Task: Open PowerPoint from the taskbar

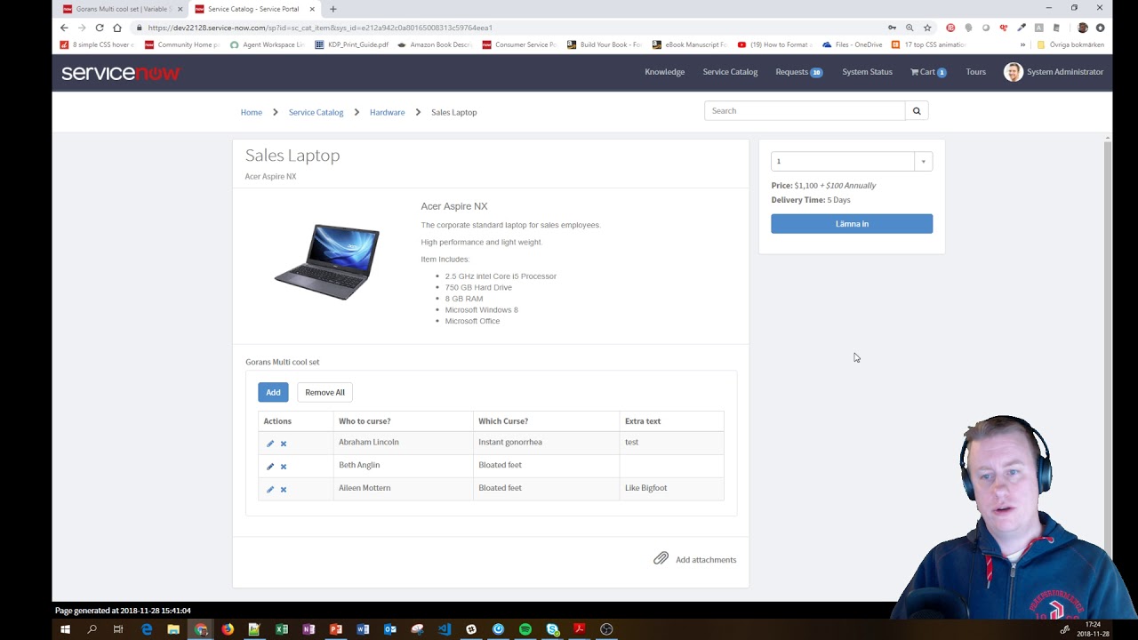Action: 336,629
